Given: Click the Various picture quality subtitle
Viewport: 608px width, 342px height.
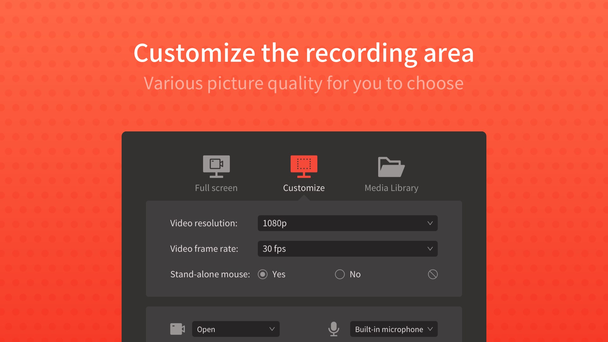Looking at the screenshot, I should (x=304, y=83).
